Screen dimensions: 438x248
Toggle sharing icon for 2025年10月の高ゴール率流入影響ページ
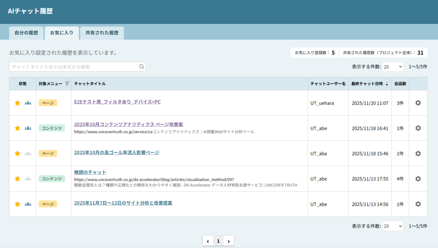coord(28,153)
